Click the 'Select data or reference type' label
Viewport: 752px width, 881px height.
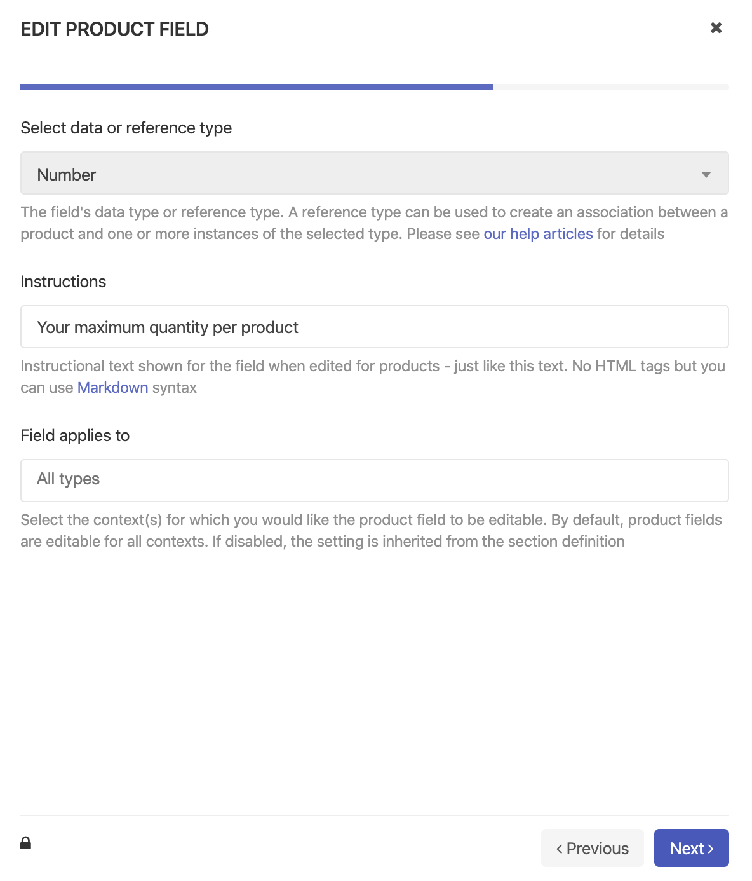(126, 128)
